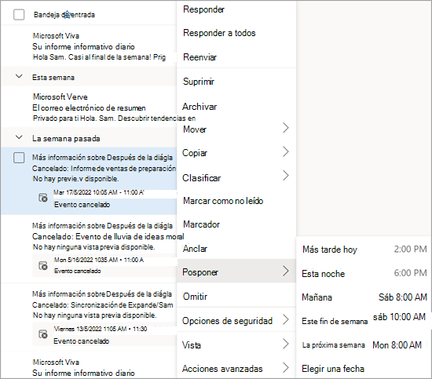Click canceled-event calendar icon for Mar 17/5/2022
This screenshot has height=379, width=432.
pos(43,197)
